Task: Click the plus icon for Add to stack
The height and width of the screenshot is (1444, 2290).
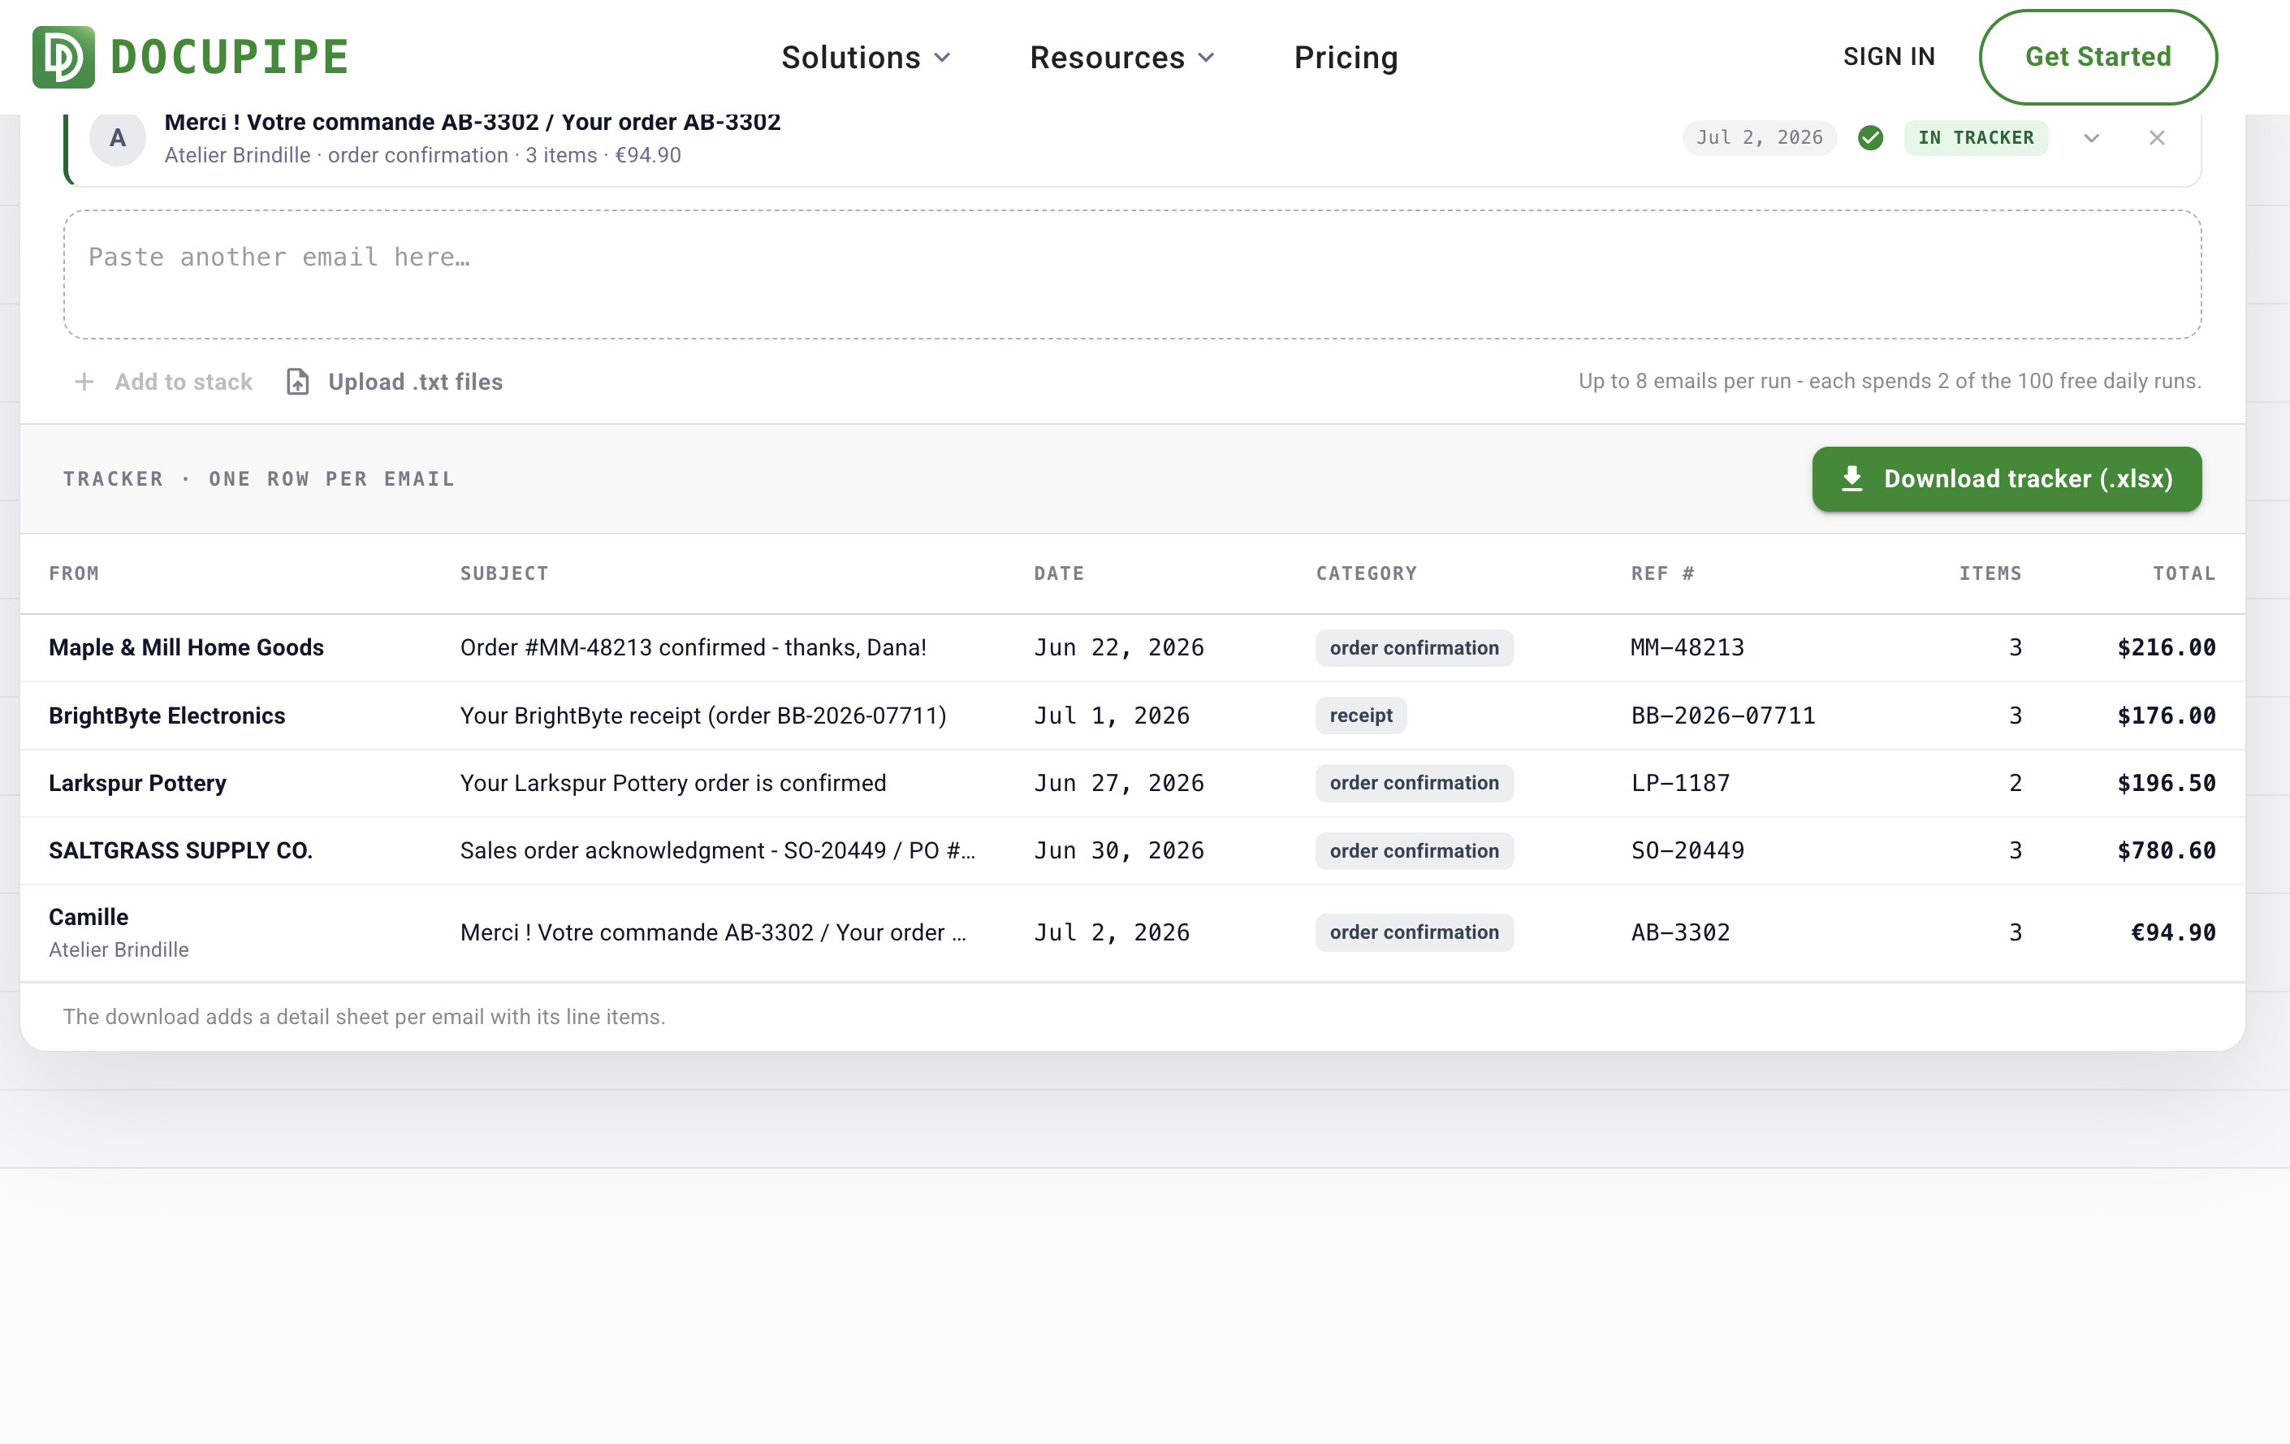Action: [84, 382]
